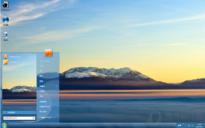This screenshot has width=205, height=128.
Task: Open the volume speaker tray icon
Action: click(189, 126)
